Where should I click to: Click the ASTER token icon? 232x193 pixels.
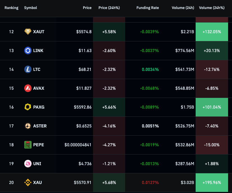pyautogui.click(x=28, y=126)
